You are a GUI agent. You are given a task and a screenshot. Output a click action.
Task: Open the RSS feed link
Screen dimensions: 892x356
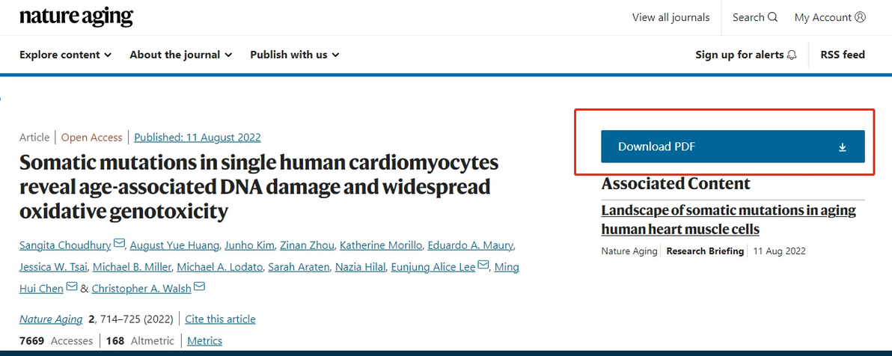pos(843,55)
